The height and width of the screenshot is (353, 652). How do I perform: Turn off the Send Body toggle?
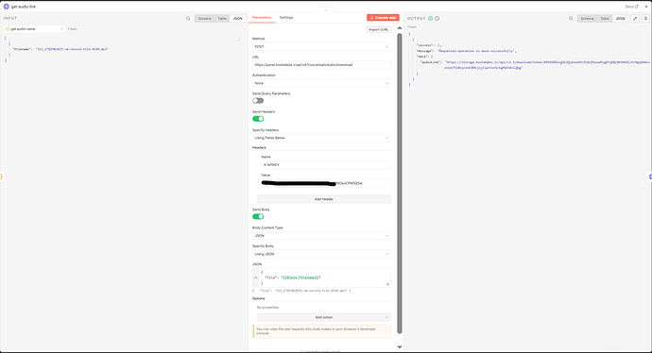(258, 216)
